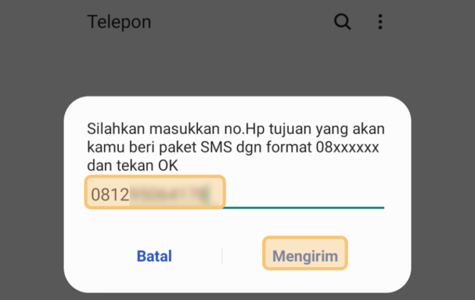Open search with the magnifier icon
The image size is (475, 300).
pyautogui.click(x=342, y=22)
